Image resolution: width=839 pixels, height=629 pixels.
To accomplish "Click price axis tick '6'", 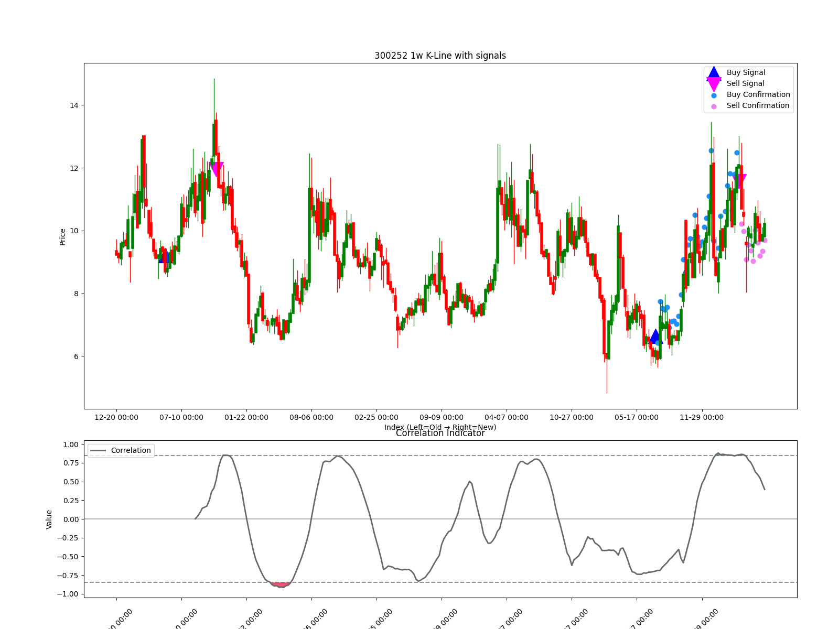I will (76, 356).
